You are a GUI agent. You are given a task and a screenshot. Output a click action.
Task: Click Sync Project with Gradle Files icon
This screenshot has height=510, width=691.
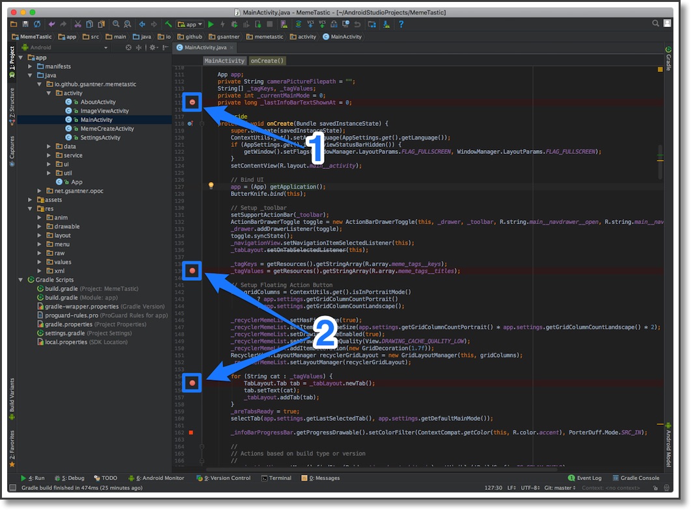pos(299,24)
